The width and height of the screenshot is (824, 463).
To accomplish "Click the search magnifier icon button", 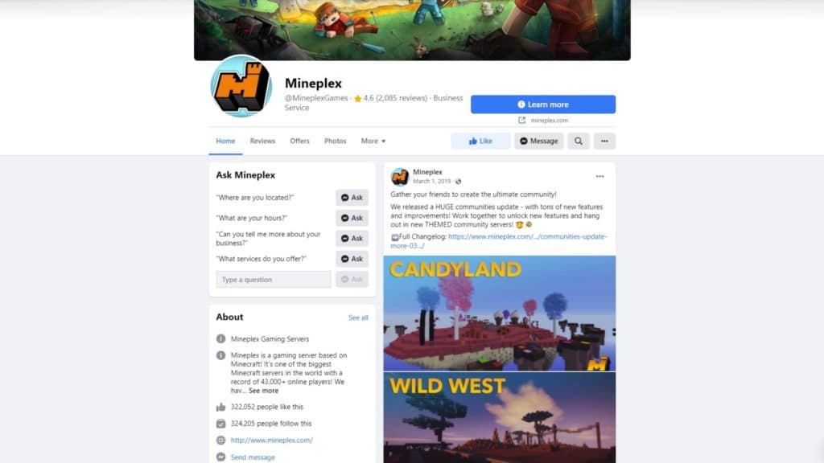I will click(x=578, y=141).
